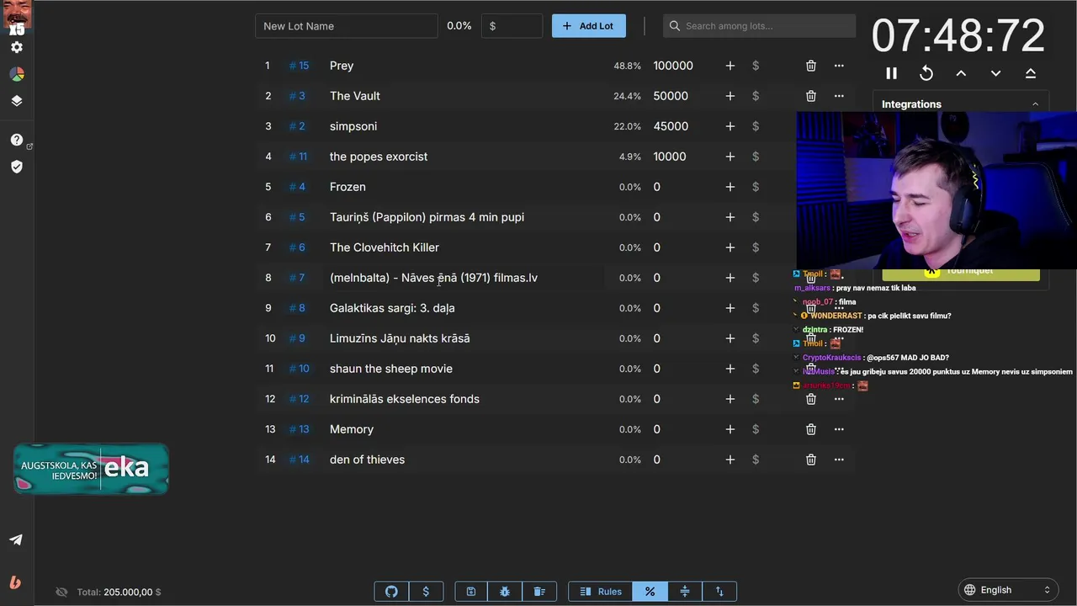
Task: Open the help question mark icon
Action: tap(16, 140)
